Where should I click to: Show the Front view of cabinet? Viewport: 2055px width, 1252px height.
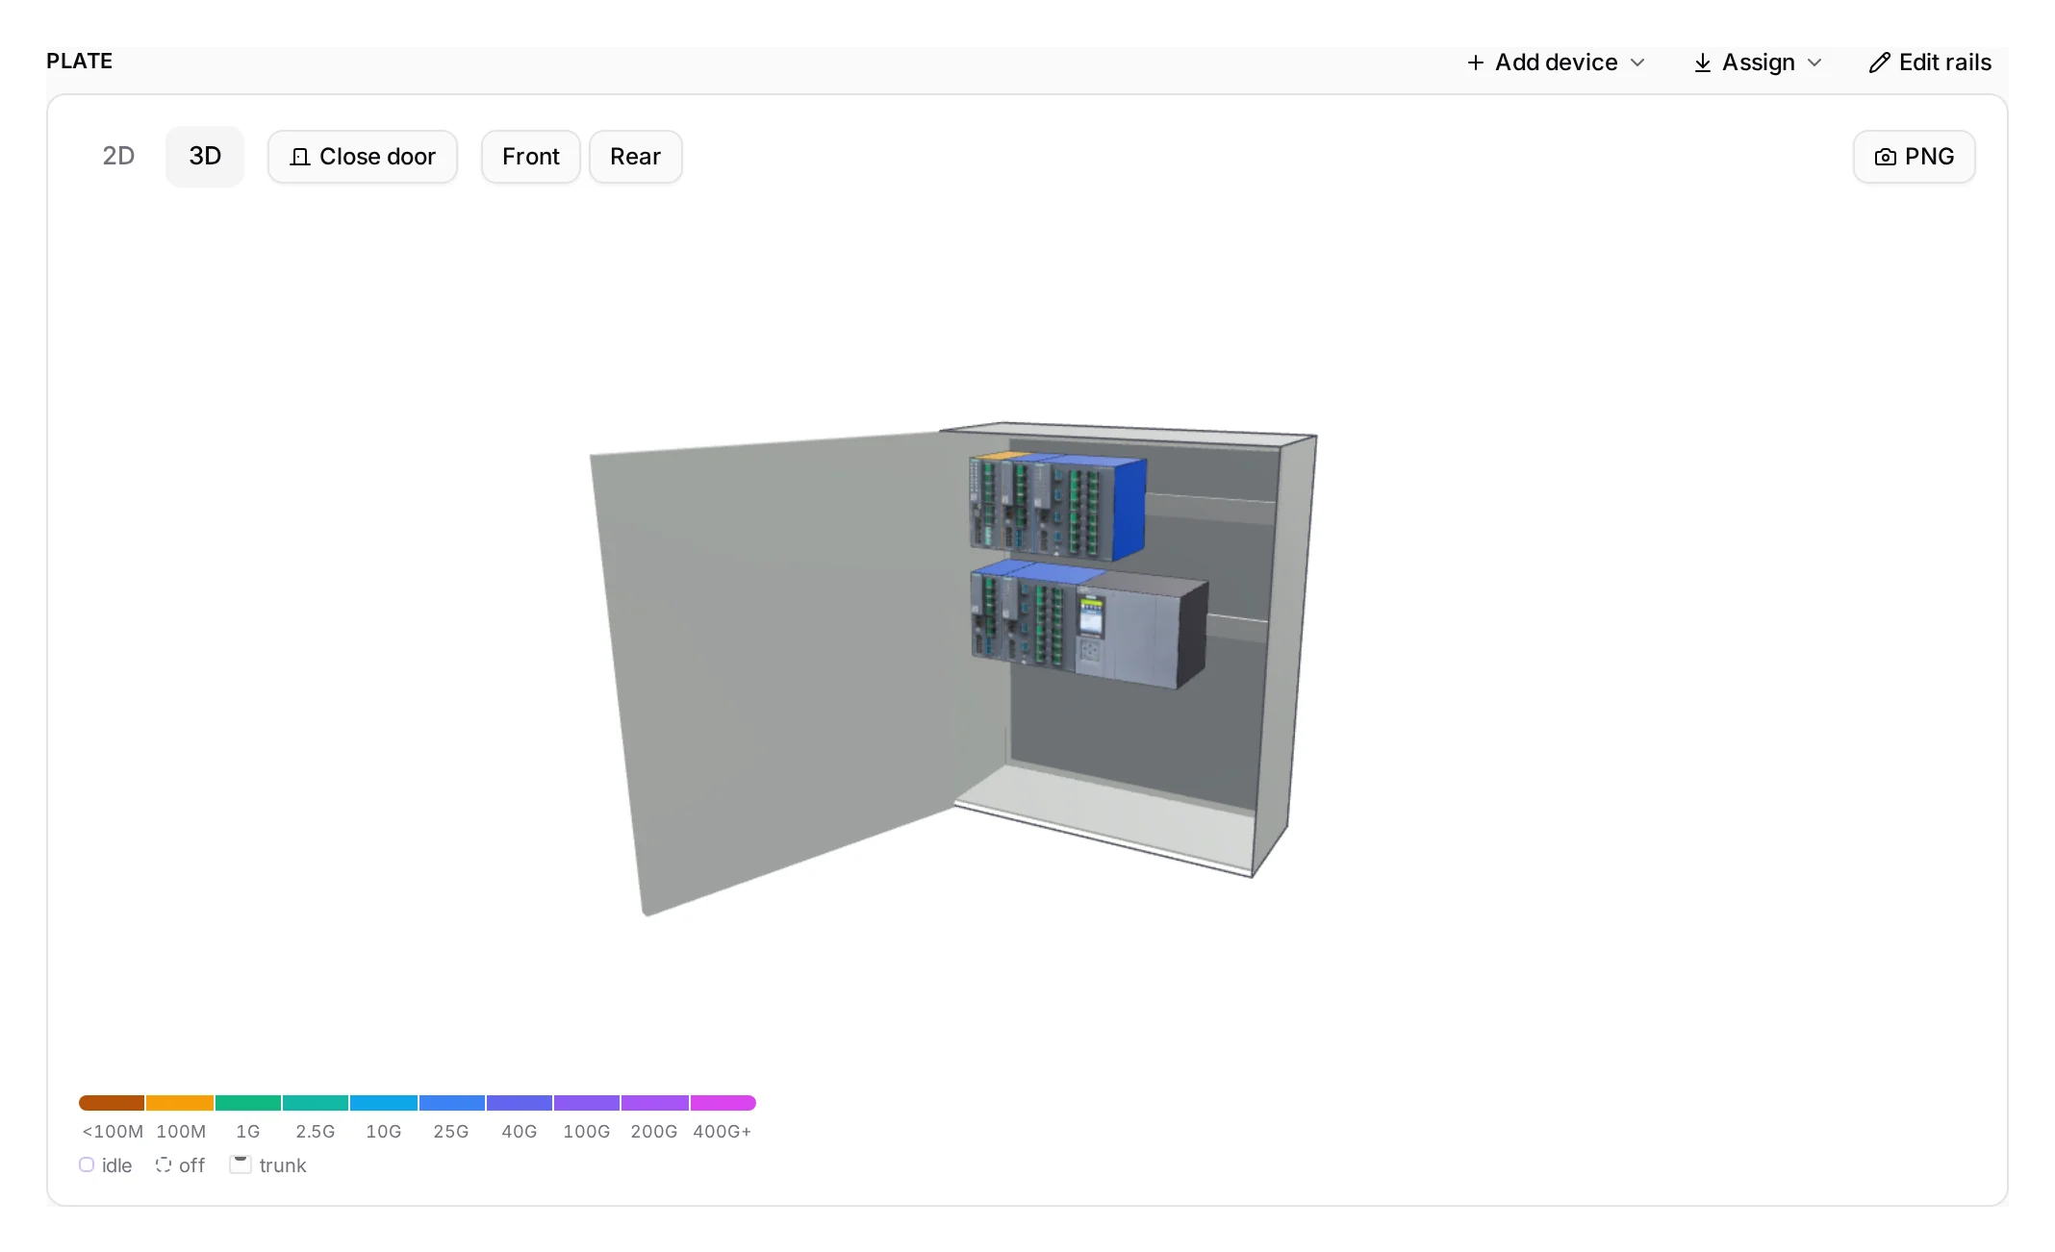[531, 157]
